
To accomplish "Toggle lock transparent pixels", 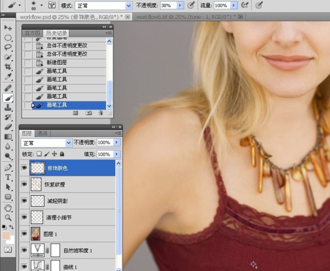I will tap(39, 154).
